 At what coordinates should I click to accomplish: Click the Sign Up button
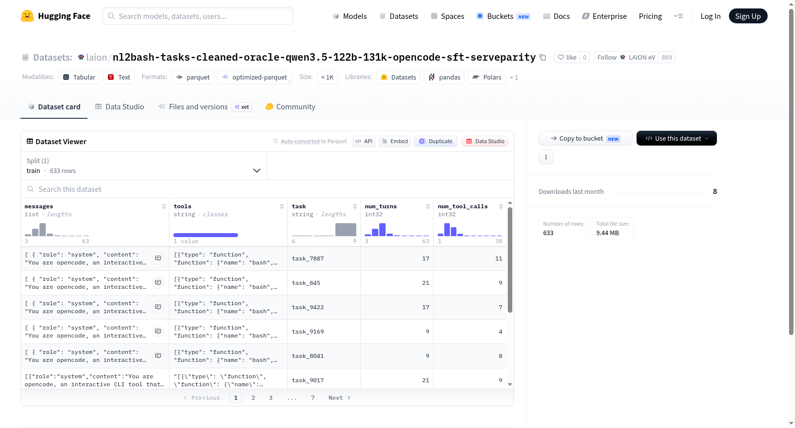(x=748, y=16)
